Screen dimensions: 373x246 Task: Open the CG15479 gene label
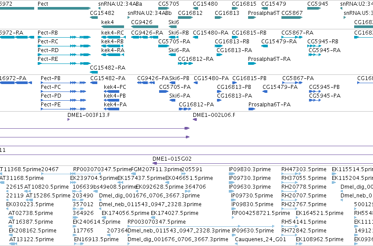pos(274,4)
